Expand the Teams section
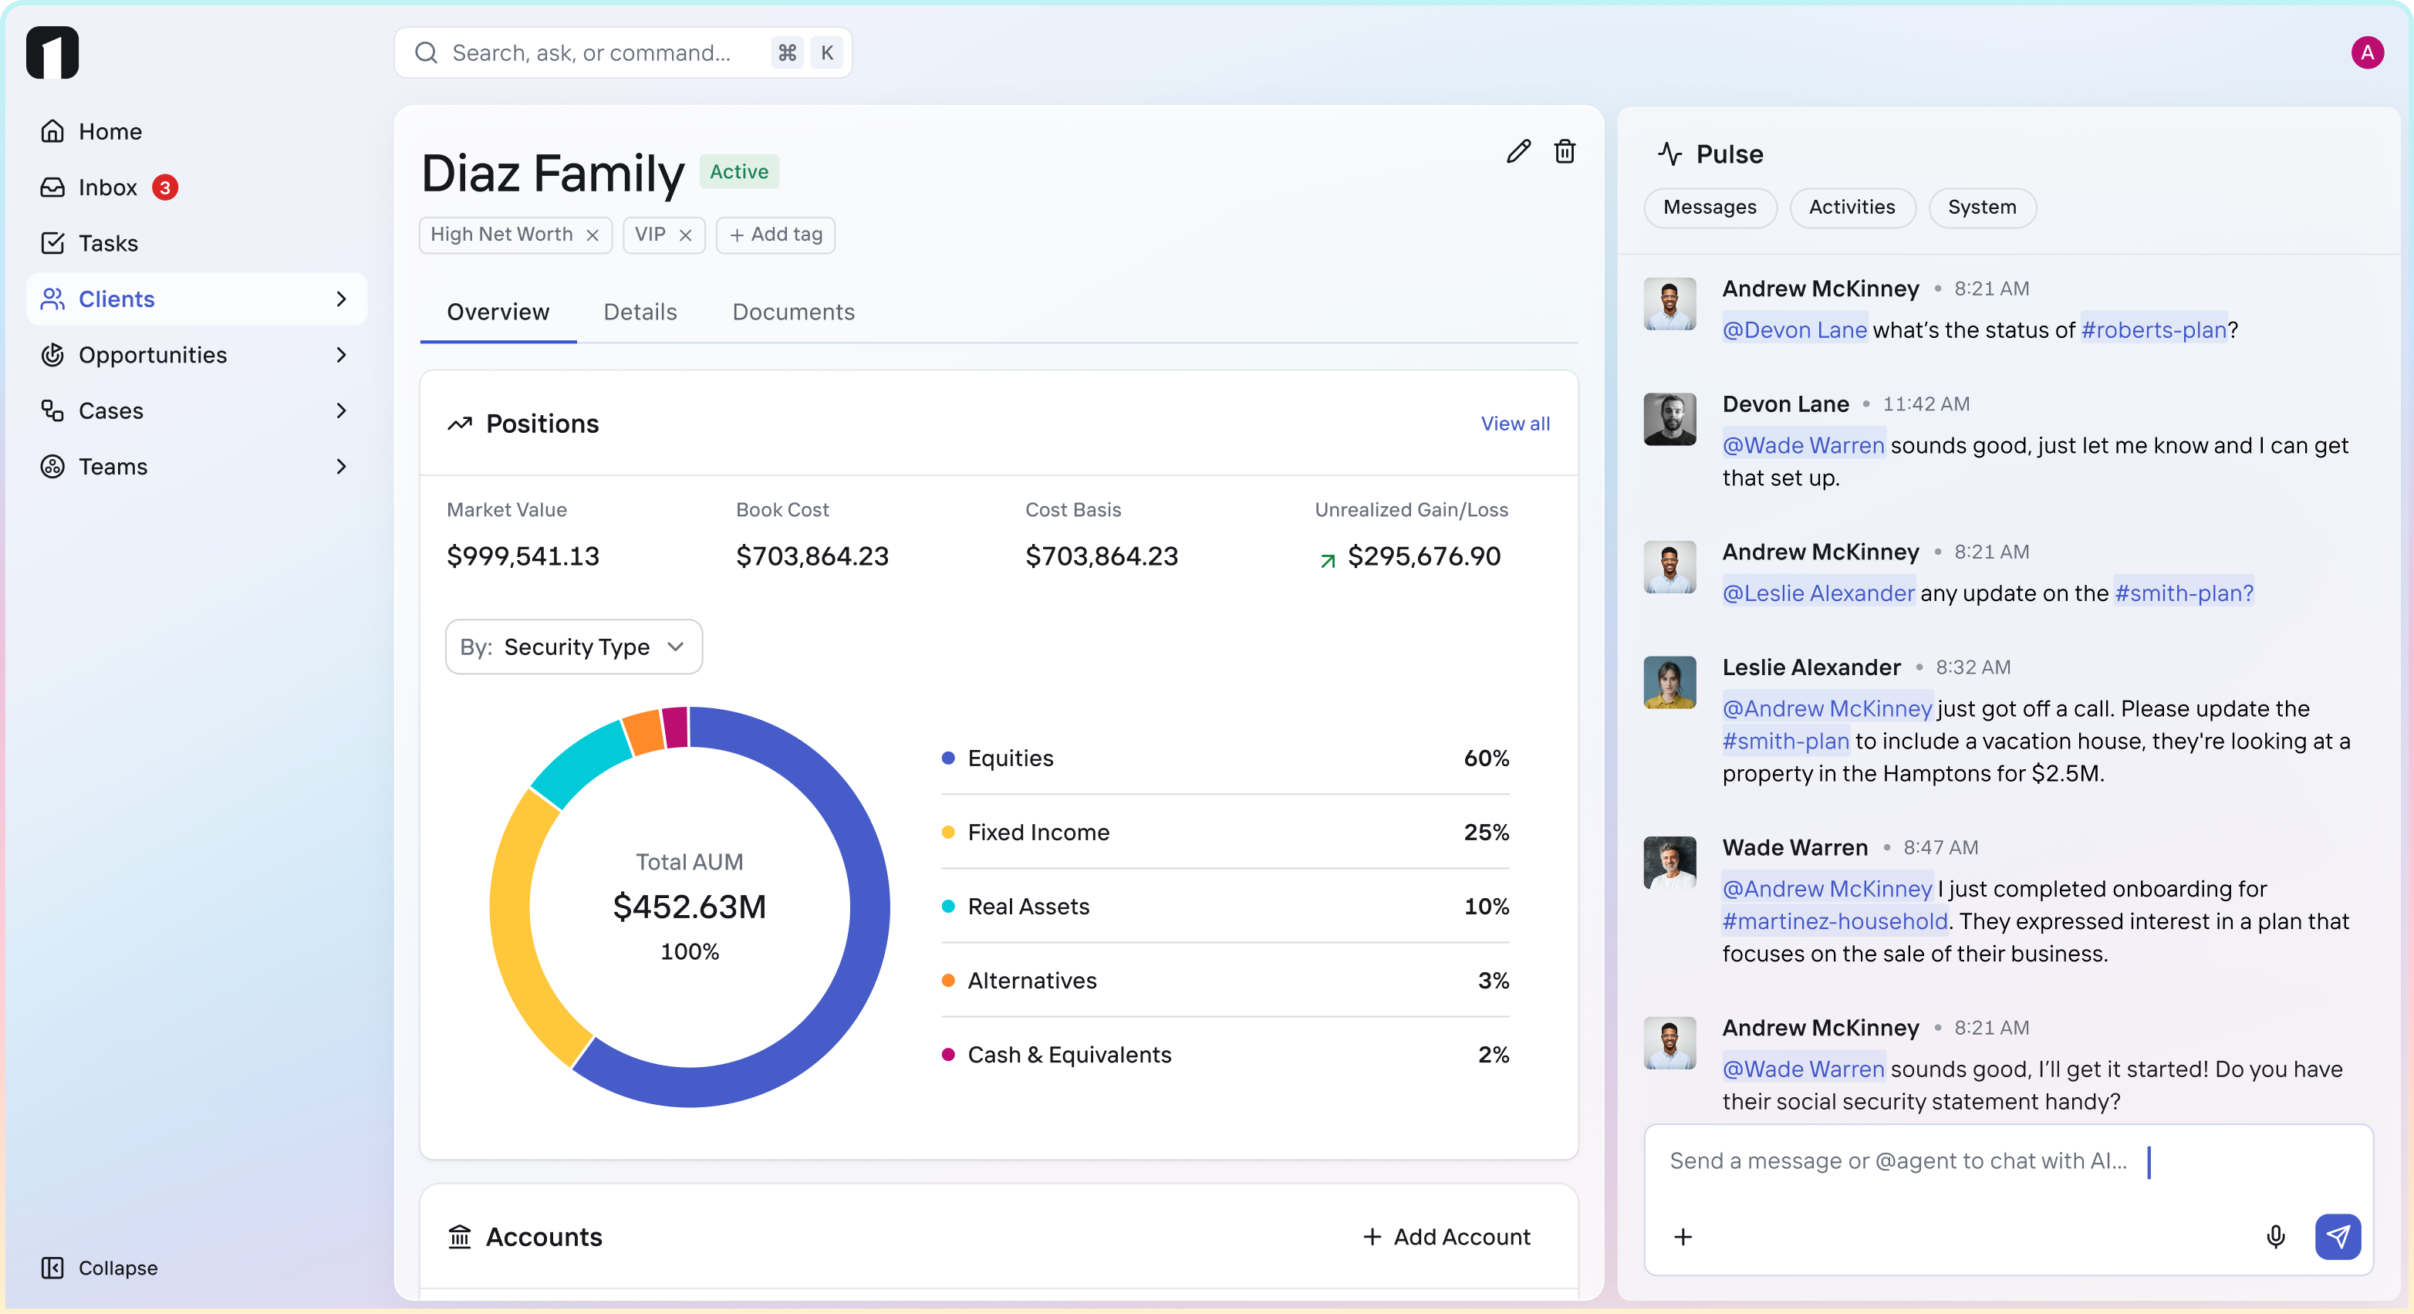Image resolution: width=2414 pixels, height=1314 pixels. pyautogui.click(x=341, y=466)
